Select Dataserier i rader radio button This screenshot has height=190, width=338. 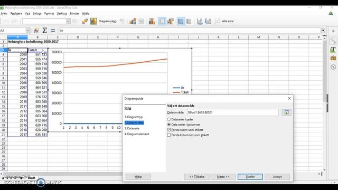169,119
